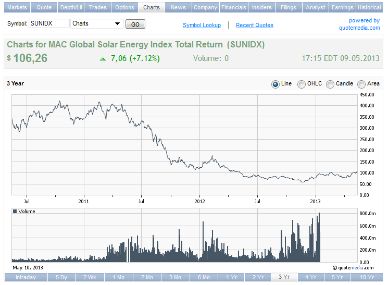Screen dimensions: 388x285
Task: Click the 2012 x-axis label
Action: pos(199,201)
